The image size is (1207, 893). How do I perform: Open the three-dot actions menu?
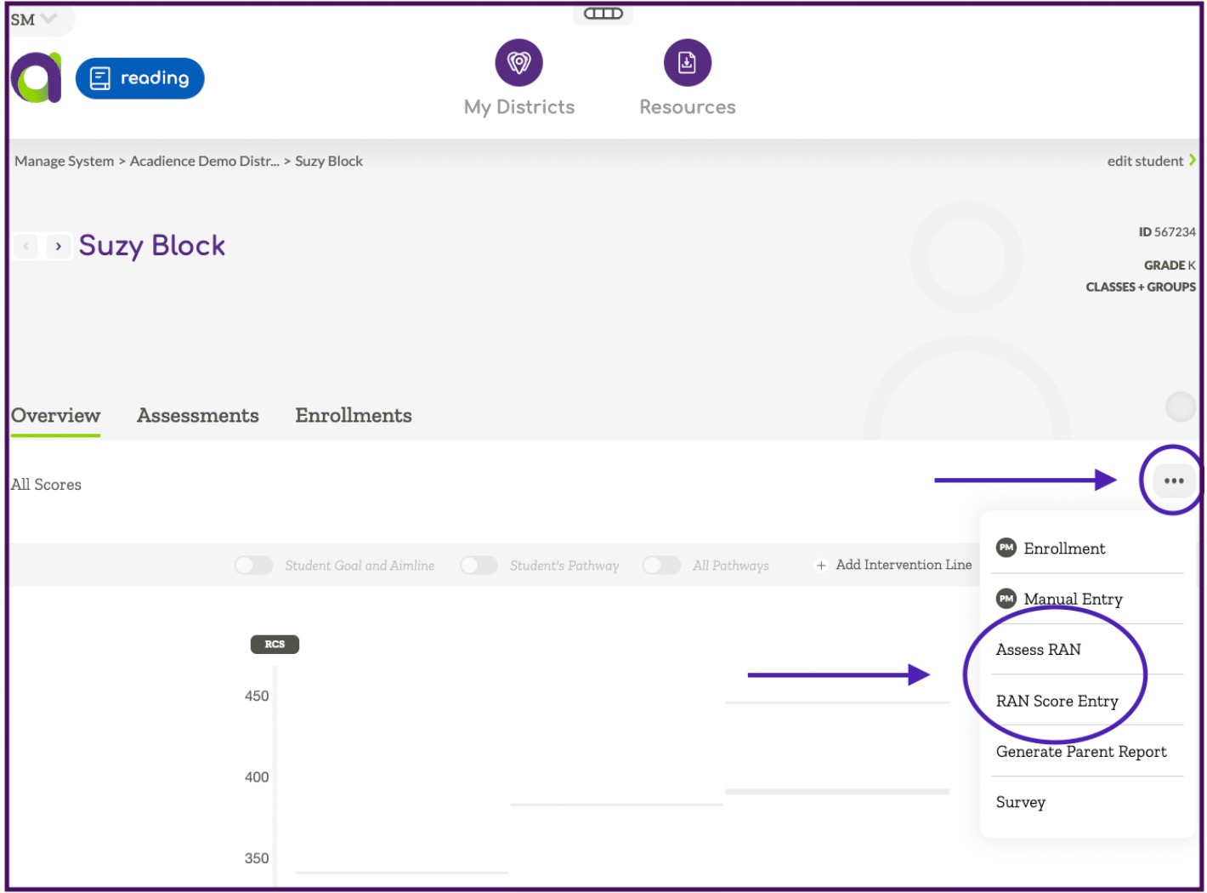click(x=1173, y=481)
